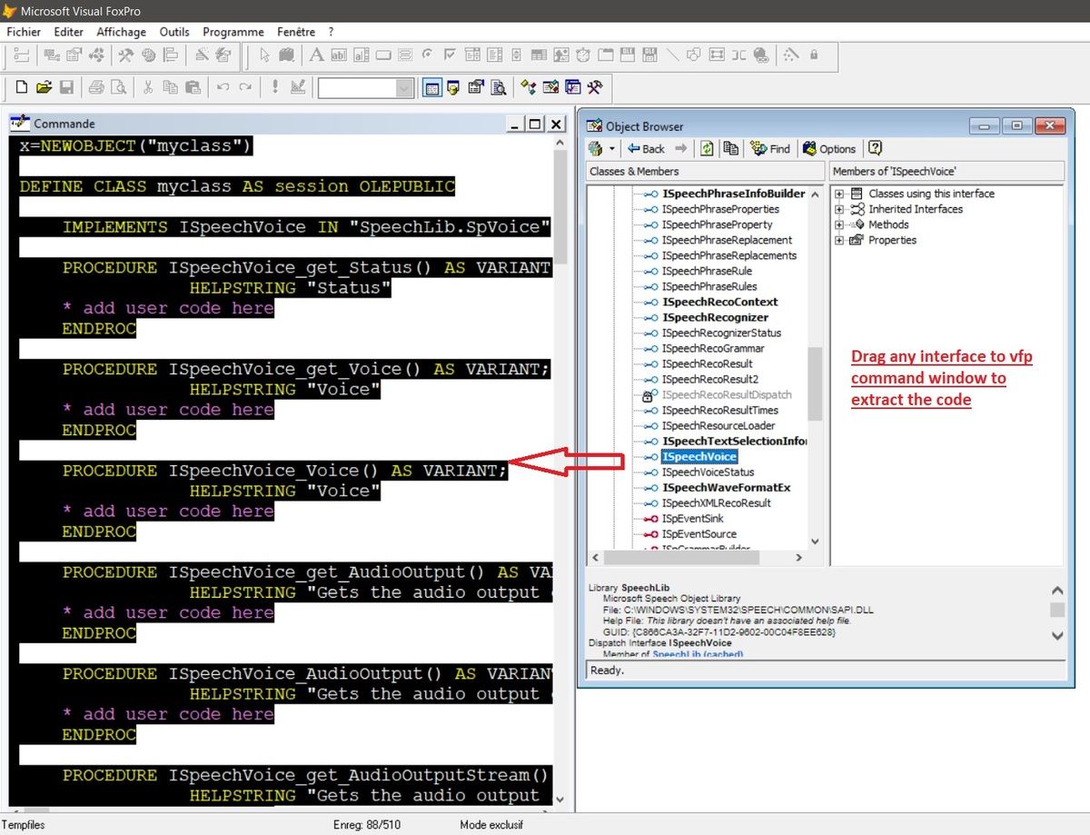
Task: Select ISpeechVoiceStatus in the class tree
Action: 708,472
